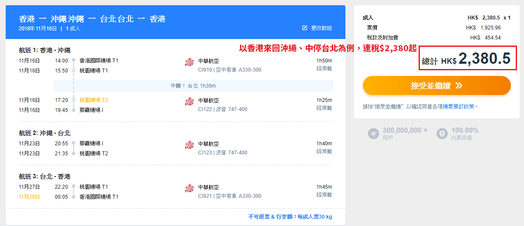524x226 pixels.
Task: Open the 機票預訂政策 link
Action: (x=459, y=106)
